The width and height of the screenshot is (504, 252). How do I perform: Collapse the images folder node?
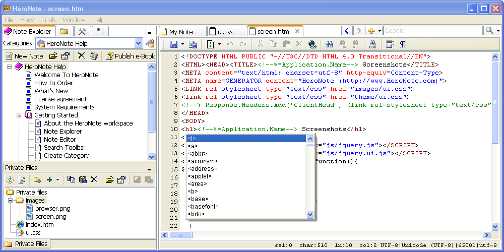tap(10, 200)
